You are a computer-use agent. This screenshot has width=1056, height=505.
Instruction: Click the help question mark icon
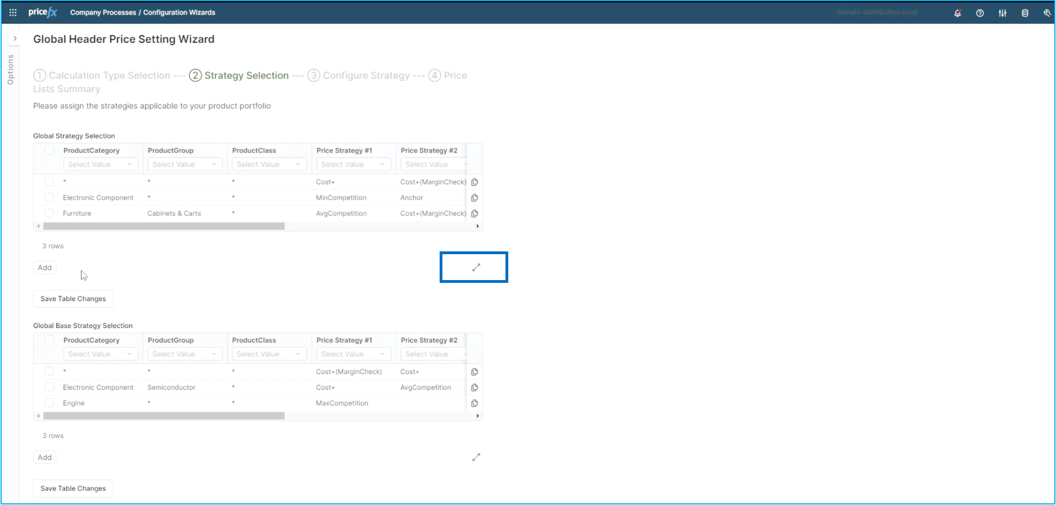(980, 13)
